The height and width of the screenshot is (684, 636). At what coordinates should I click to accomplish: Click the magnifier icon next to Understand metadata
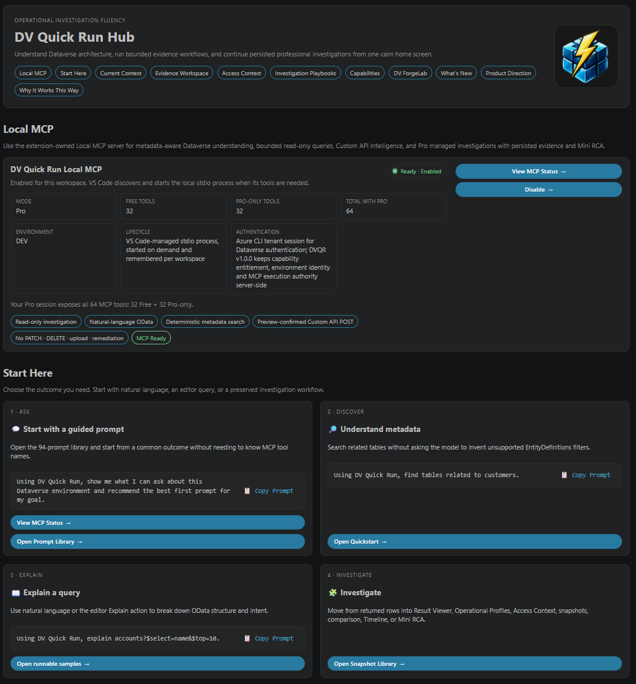coord(332,429)
